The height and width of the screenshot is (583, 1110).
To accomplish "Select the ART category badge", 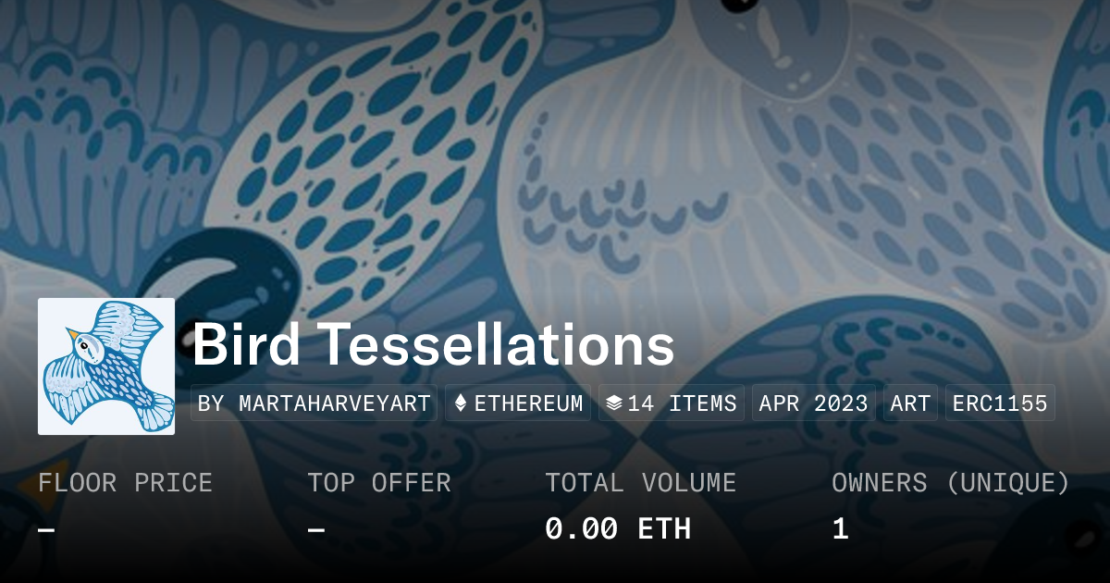I will (910, 403).
